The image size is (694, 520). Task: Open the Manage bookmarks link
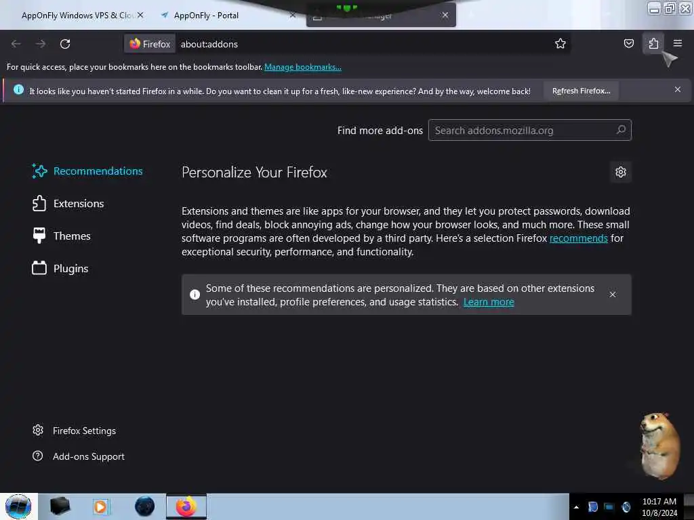click(x=303, y=67)
